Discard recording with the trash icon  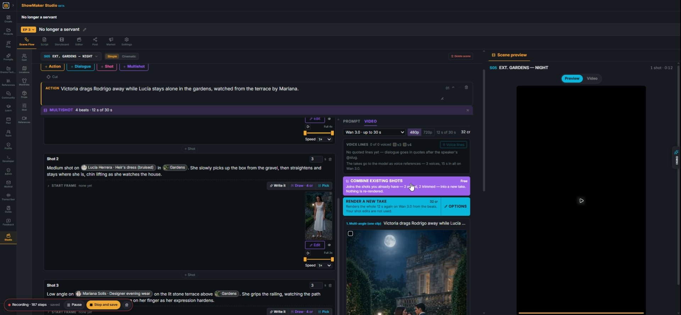point(127,305)
